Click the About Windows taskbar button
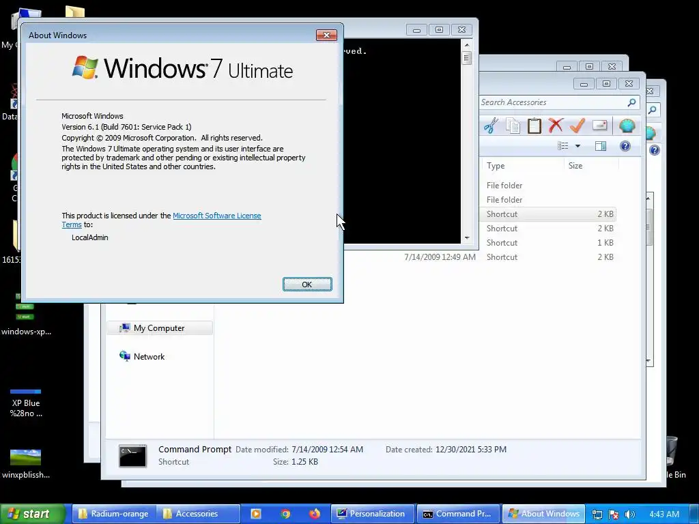 pyautogui.click(x=544, y=514)
